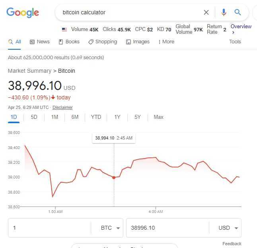This screenshot has width=257, height=248.
Task: Open the BTC currency dropdown
Action: [110, 228]
